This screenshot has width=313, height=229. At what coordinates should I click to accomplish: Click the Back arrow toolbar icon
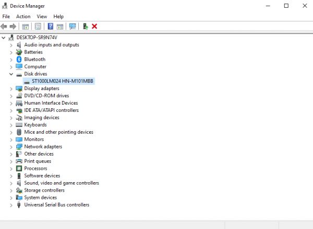4,27
